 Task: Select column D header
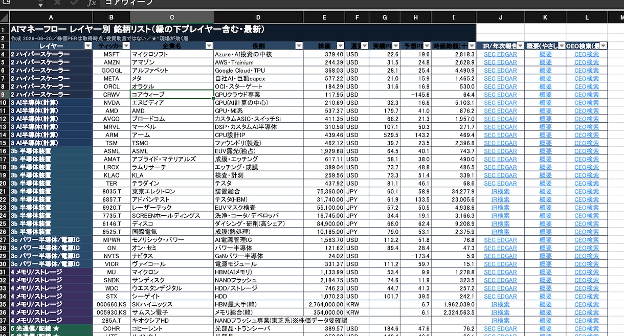258,17
